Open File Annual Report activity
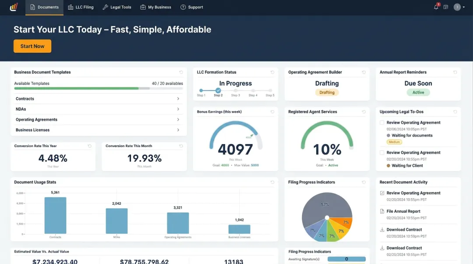Screen dimensions: 473x264 pyautogui.click(x=403, y=211)
